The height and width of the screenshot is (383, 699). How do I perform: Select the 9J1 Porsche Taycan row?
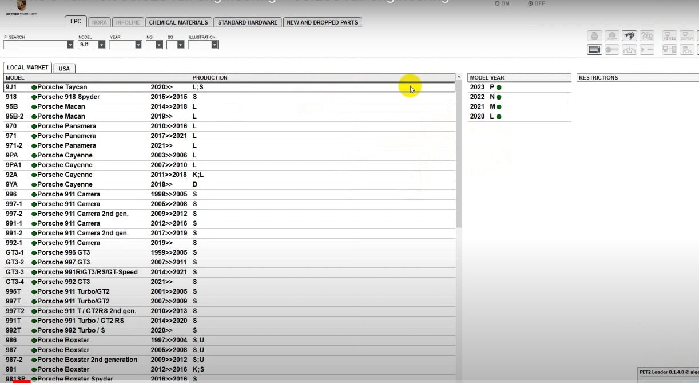point(229,87)
